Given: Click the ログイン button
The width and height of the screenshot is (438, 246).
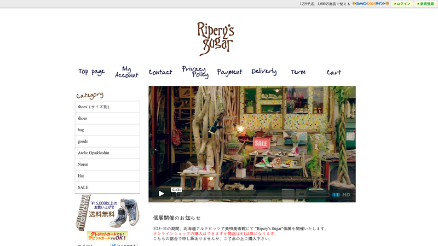Looking at the screenshot, I should click(x=402, y=4).
